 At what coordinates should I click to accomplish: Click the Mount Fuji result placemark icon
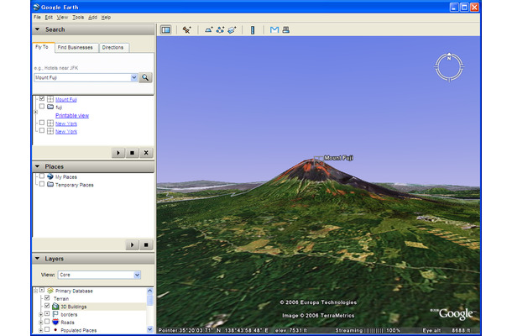pos(50,99)
